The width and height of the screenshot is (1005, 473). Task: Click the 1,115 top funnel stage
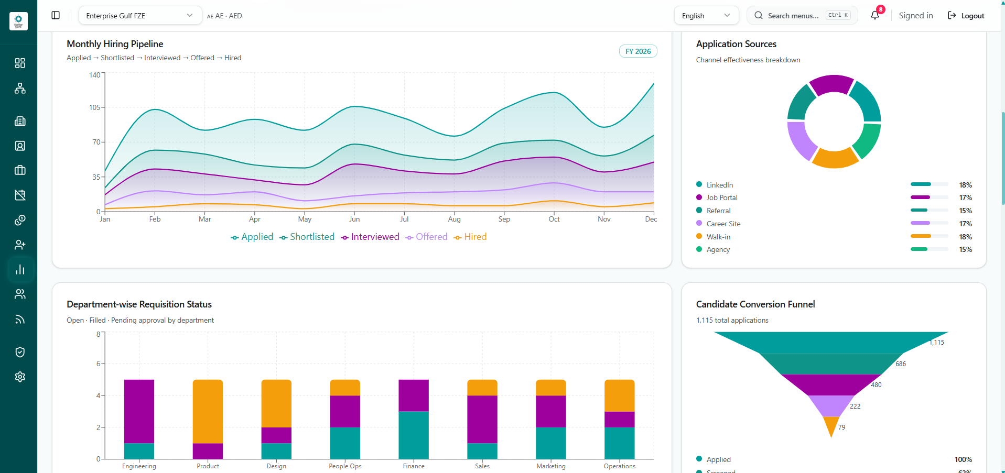point(831,342)
